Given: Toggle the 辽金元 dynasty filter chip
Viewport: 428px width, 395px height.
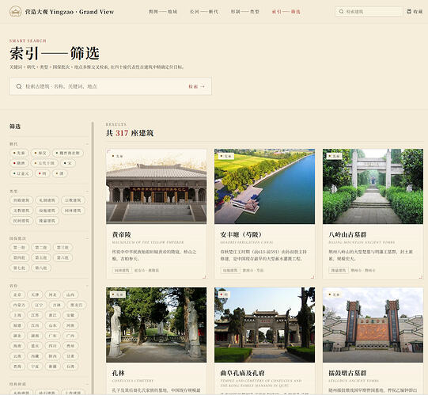Looking at the screenshot, I should point(21,173).
